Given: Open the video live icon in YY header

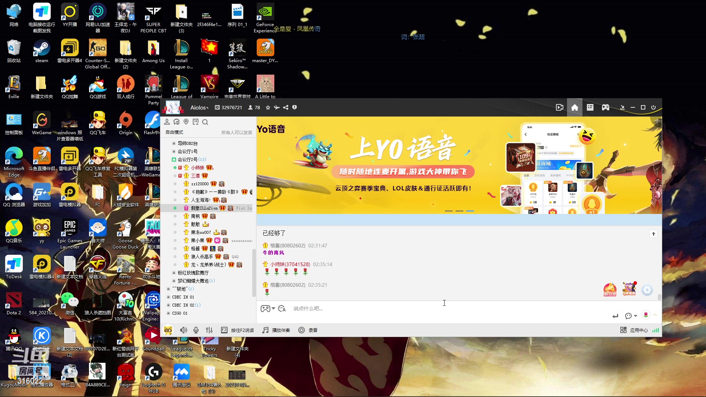Looking at the screenshot, I should 560,107.
